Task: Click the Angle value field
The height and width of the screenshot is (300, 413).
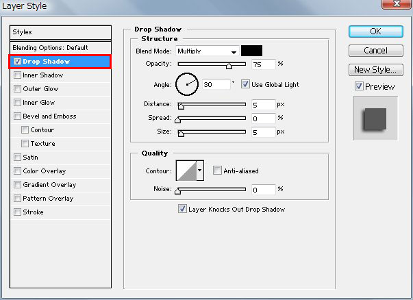Action: point(216,84)
